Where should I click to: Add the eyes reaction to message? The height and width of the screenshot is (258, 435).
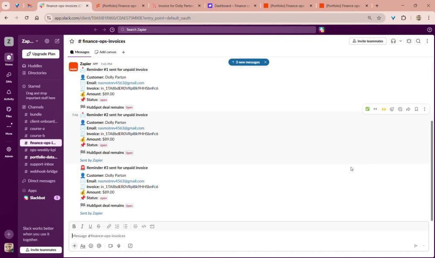(375, 109)
